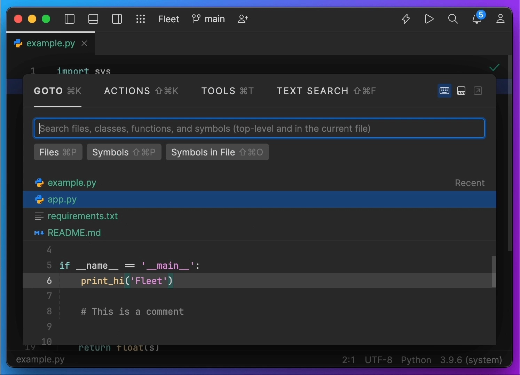The height and width of the screenshot is (375, 520).
Task: Select README.md in the results list
Action: coord(259,233)
